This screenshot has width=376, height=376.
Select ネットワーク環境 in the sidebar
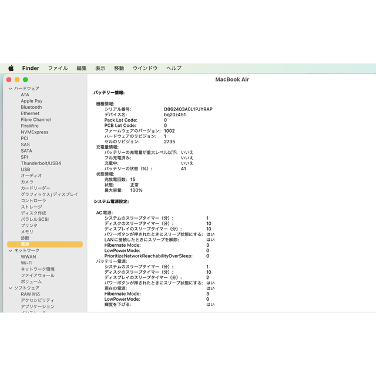pos(38,269)
